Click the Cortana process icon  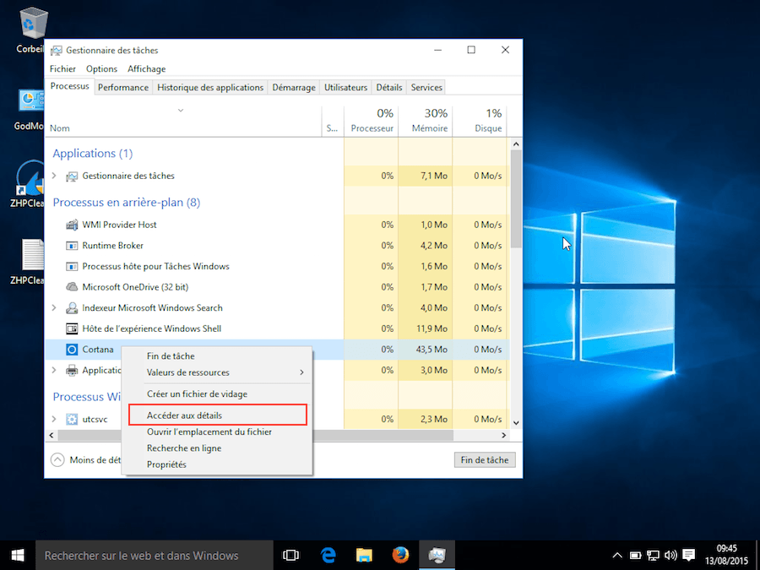click(72, 350)
